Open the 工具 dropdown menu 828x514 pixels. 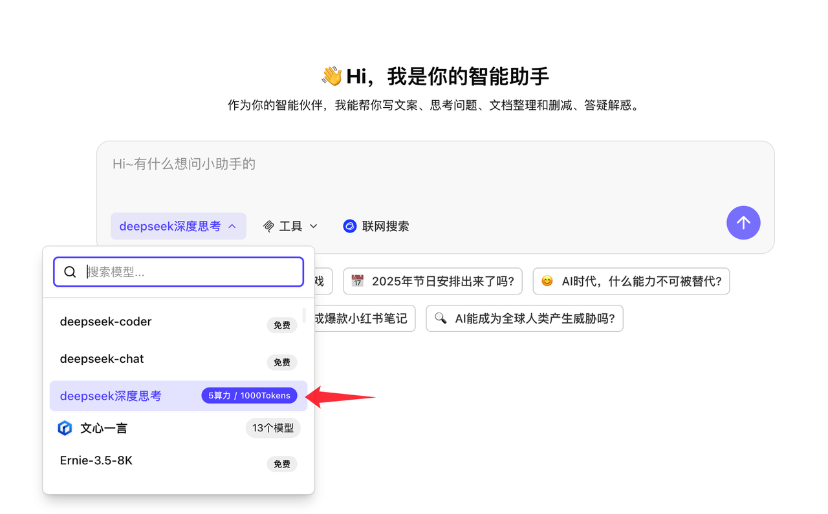point(290,226)
